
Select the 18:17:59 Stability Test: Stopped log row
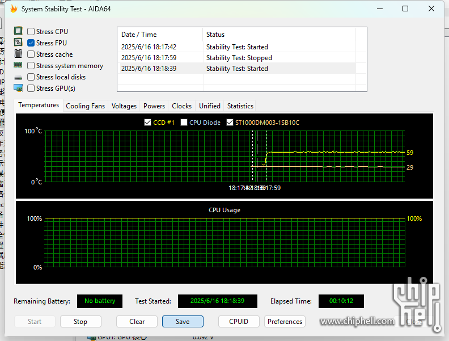236,58
